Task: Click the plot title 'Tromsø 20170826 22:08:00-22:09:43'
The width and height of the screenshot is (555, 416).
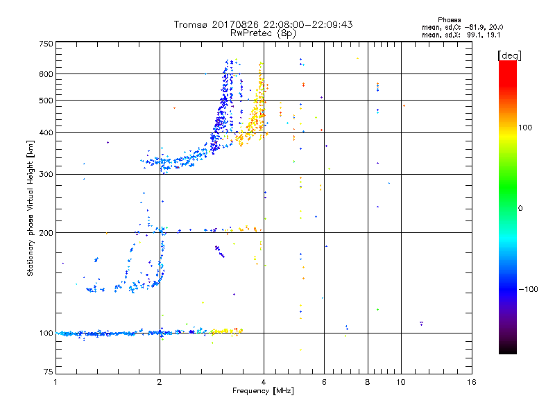Action: (x=263, y=24)
